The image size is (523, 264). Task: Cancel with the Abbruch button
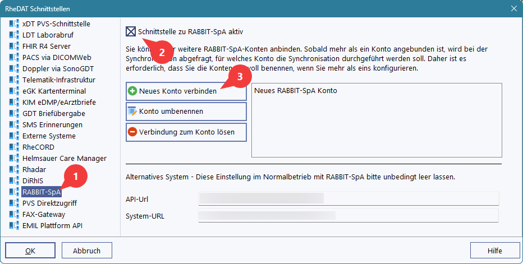pyautogui.click(x=87, y=251)
